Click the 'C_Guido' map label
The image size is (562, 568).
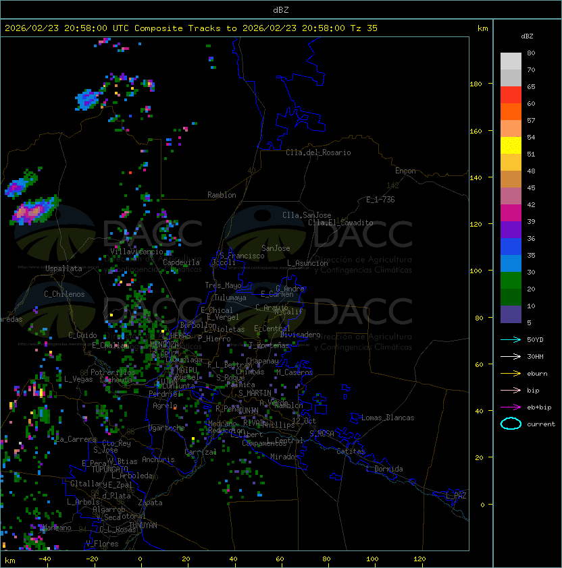tap(82, 335)
